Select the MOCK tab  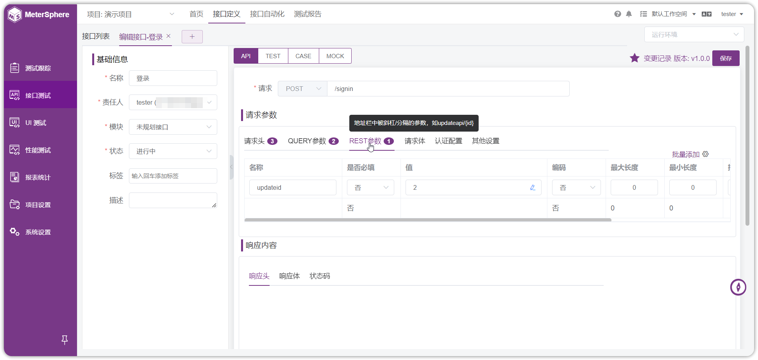[x=335, y=56]
